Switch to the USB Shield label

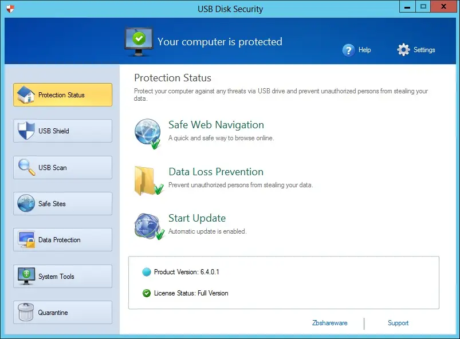point(54,131)
